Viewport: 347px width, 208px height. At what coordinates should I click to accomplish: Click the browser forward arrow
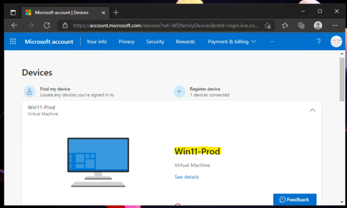30,25
